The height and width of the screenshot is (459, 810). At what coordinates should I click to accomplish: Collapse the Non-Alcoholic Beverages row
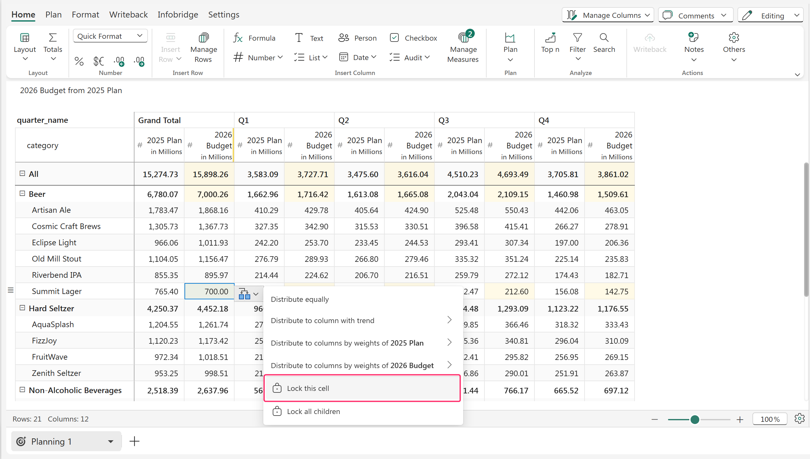[22, 390]
